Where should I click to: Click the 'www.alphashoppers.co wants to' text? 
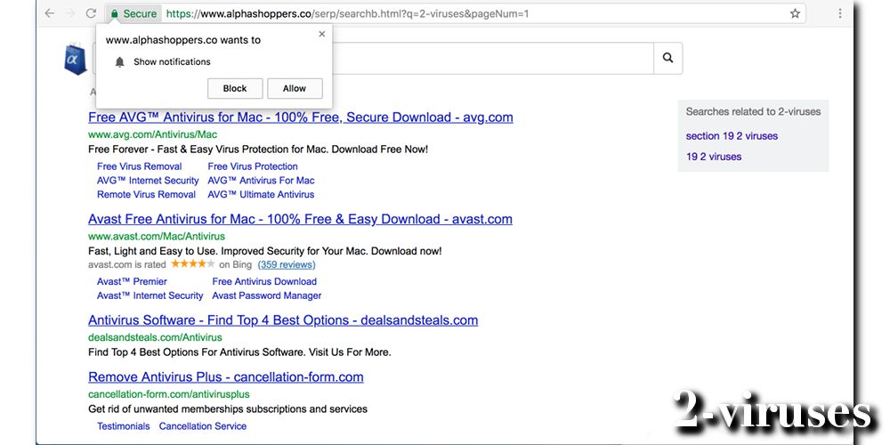(x=183, y=40)
